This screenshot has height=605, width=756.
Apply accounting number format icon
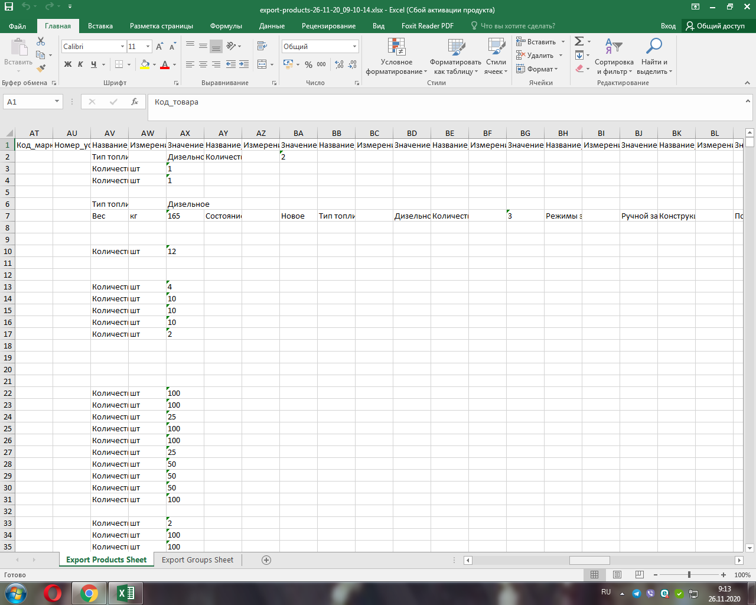click(288, 64)
